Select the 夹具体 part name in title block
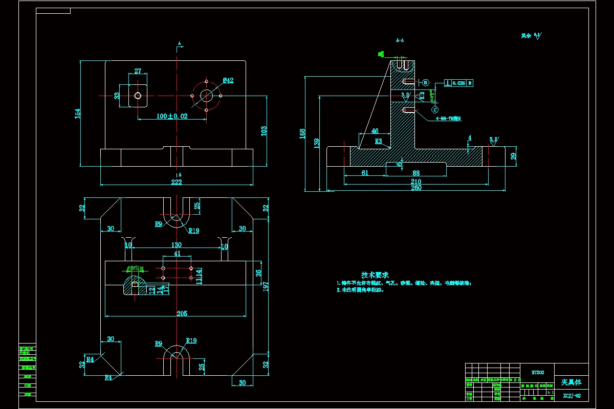Image resolution: width=614 pixels, height=409 pixels. coord(572,382)
